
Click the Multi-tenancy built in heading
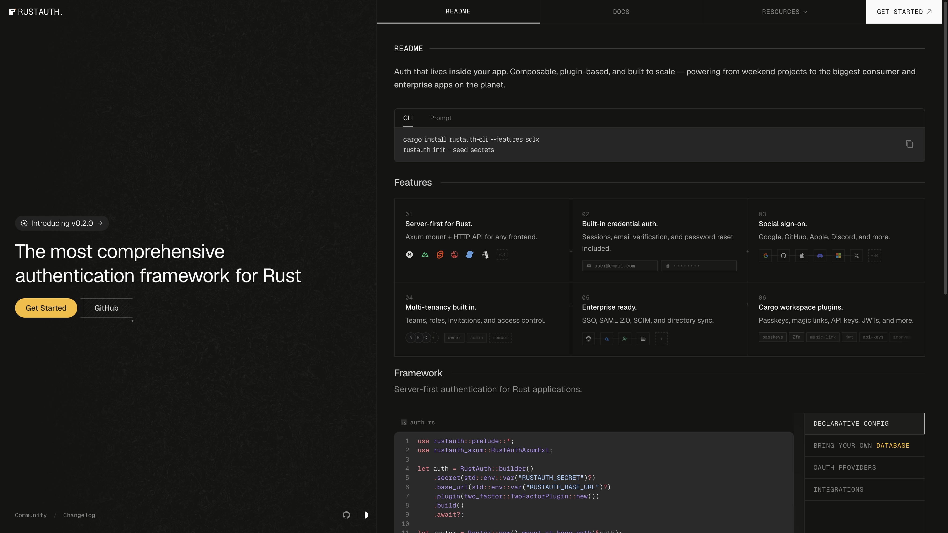[441, 307]
